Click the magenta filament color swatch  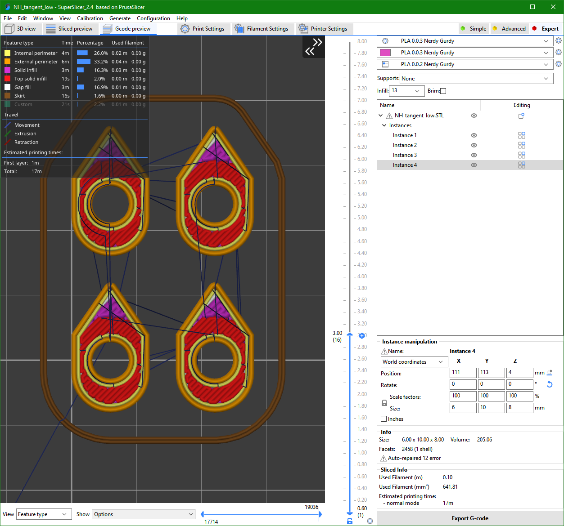pos(385,53)
